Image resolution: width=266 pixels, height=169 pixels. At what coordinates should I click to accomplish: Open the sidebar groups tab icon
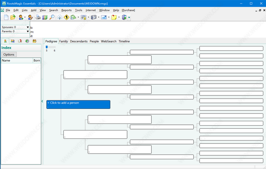pyautogui.click(x=35, y=41)
